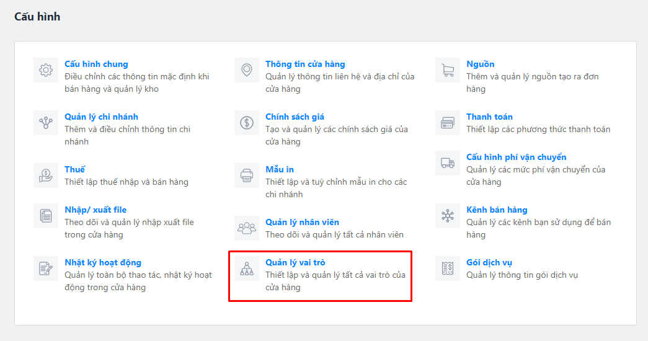
Task: Open the Quản lý nhân viên link
Action: pyautogui.click(x=302, y=222)
